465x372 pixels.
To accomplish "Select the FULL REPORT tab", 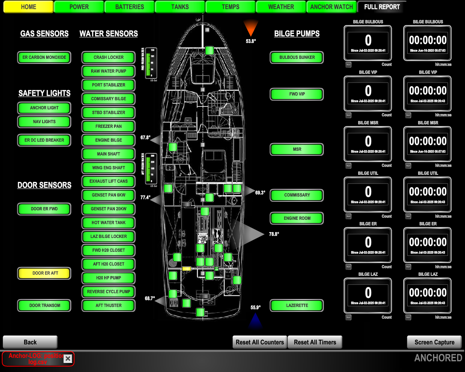I will pos(382,7).
